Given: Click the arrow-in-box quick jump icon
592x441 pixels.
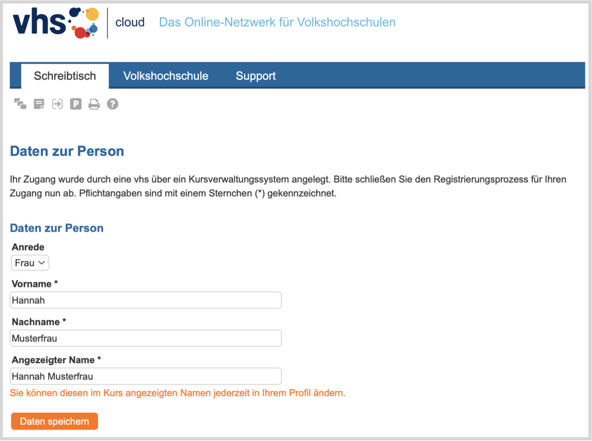Looking at the screenshot, I should pos(58,104).
